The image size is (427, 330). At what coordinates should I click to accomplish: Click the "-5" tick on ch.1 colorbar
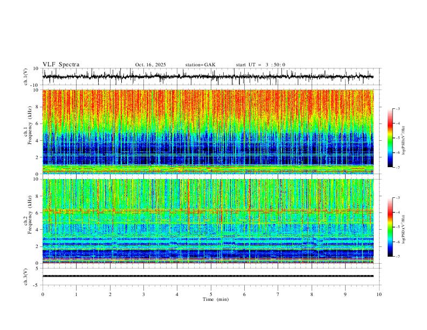[x=397, y=138]
